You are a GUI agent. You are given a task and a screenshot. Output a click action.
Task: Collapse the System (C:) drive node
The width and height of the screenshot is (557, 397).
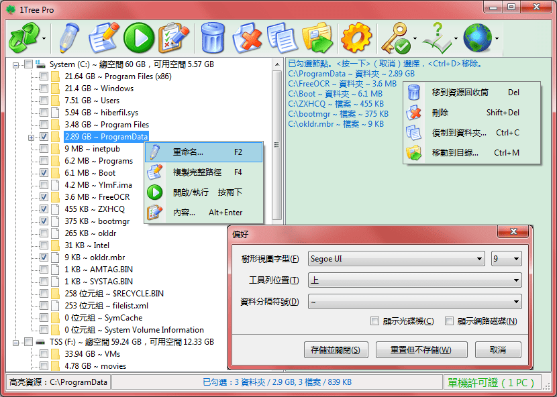15,64
